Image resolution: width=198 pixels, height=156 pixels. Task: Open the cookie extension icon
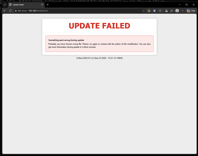(149, 11)
